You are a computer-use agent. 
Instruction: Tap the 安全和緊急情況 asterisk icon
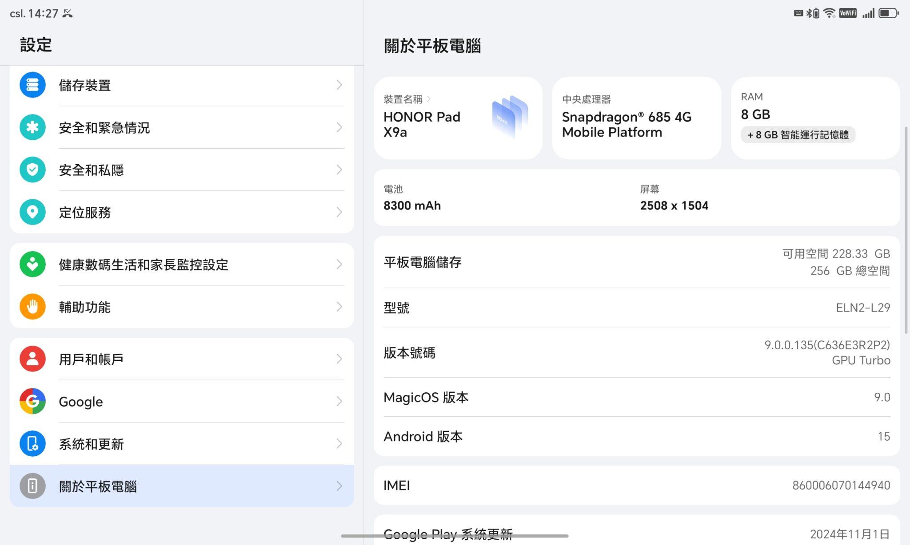click(32, 127)
